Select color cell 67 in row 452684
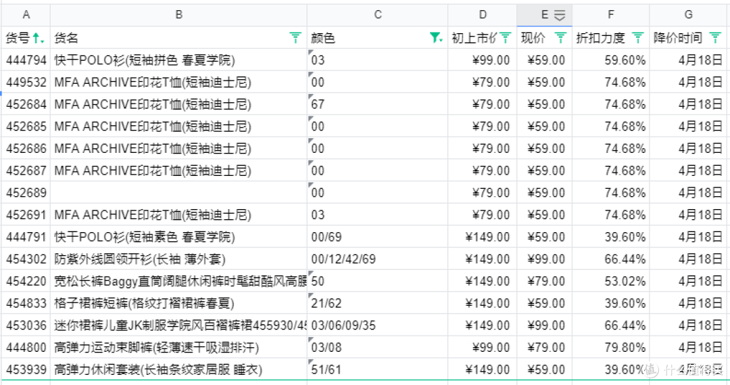This screenshot has height=385, width=730. [378, 104]
